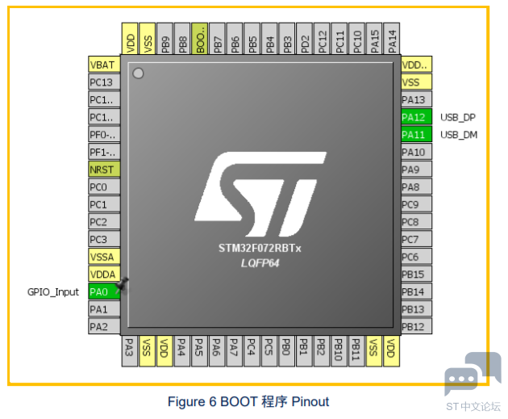This screenshot has height=419, width=508.
Task: Select the PC4 pin
Action: pos(252,351)
